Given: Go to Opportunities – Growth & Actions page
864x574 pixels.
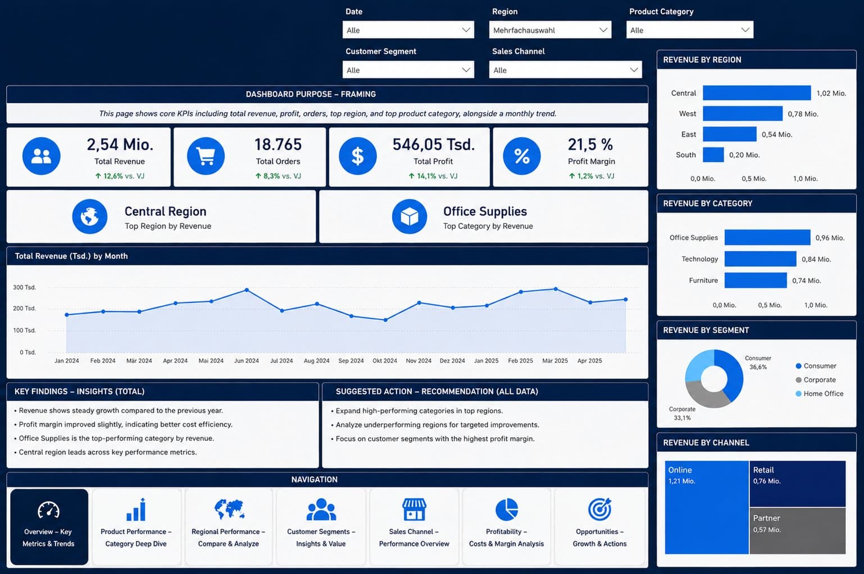Looking at the screenshot, I should 599,527.
